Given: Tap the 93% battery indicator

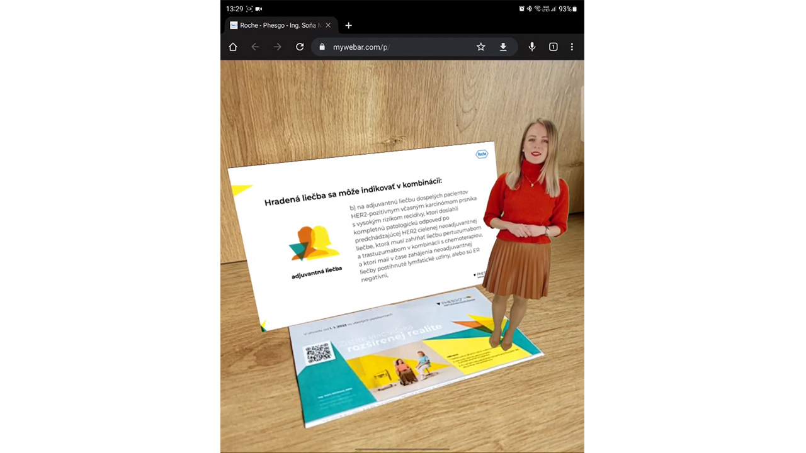Looking at the screenshot, I should click(567, 9).
